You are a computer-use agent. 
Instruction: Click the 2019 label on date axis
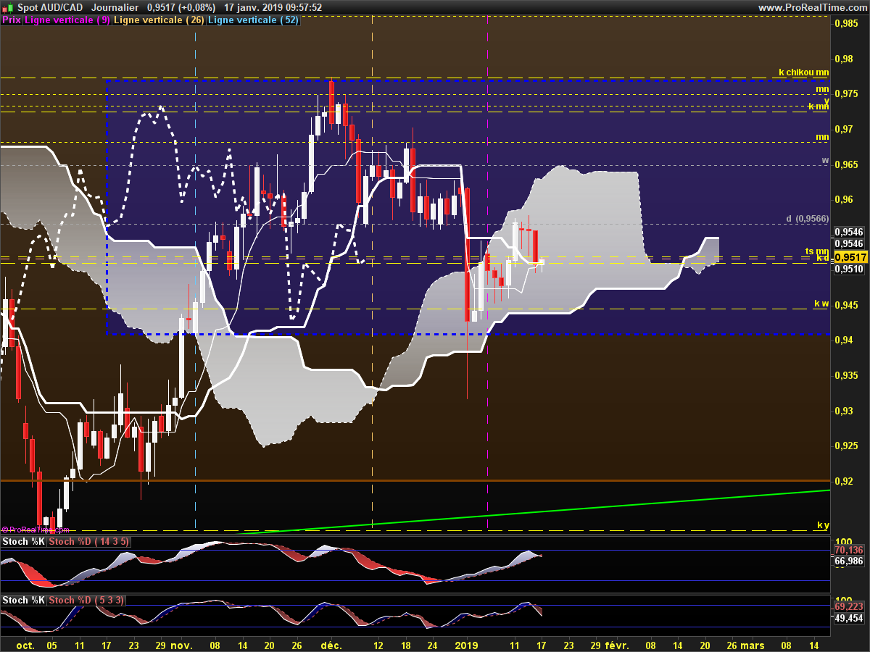466,645
